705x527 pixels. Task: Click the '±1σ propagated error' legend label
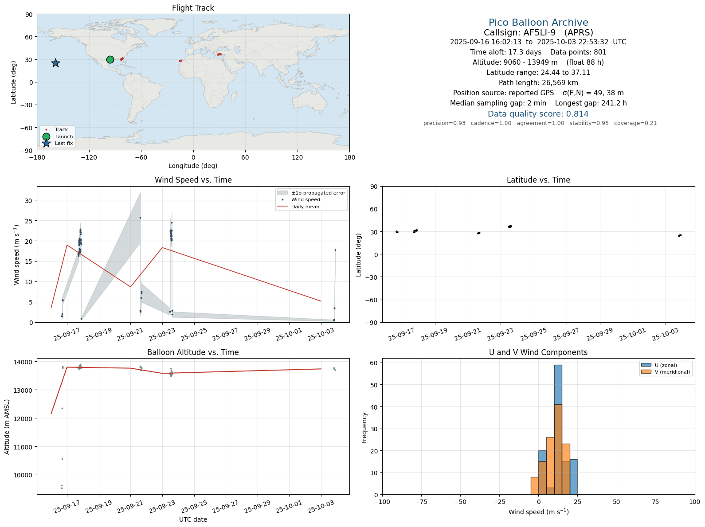coord(318,193)
